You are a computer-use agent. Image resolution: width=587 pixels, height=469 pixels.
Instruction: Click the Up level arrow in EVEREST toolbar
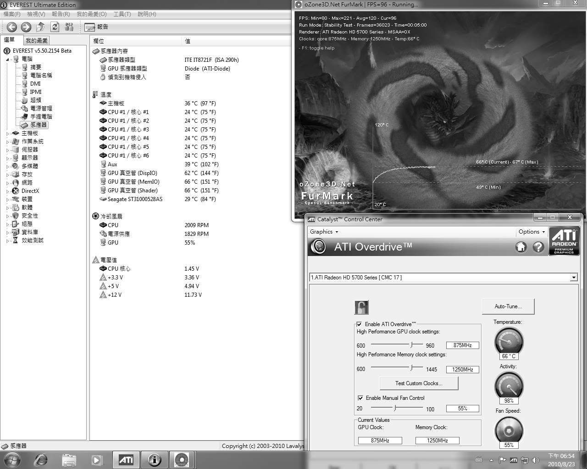click(x=41, y=27)
